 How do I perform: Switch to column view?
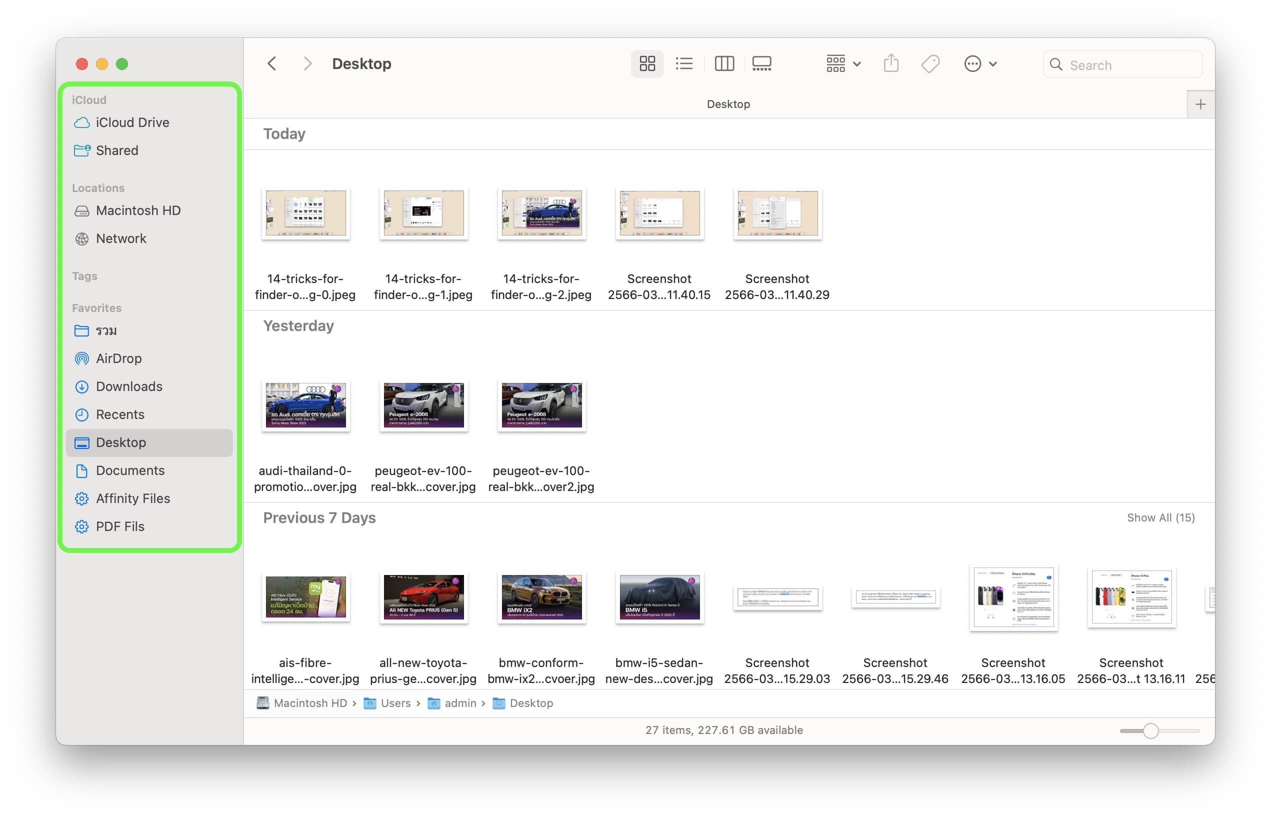[724, 64]
